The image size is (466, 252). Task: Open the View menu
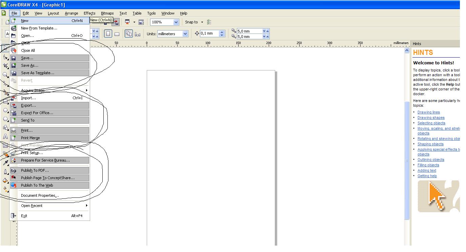click(x=38, y=13)
